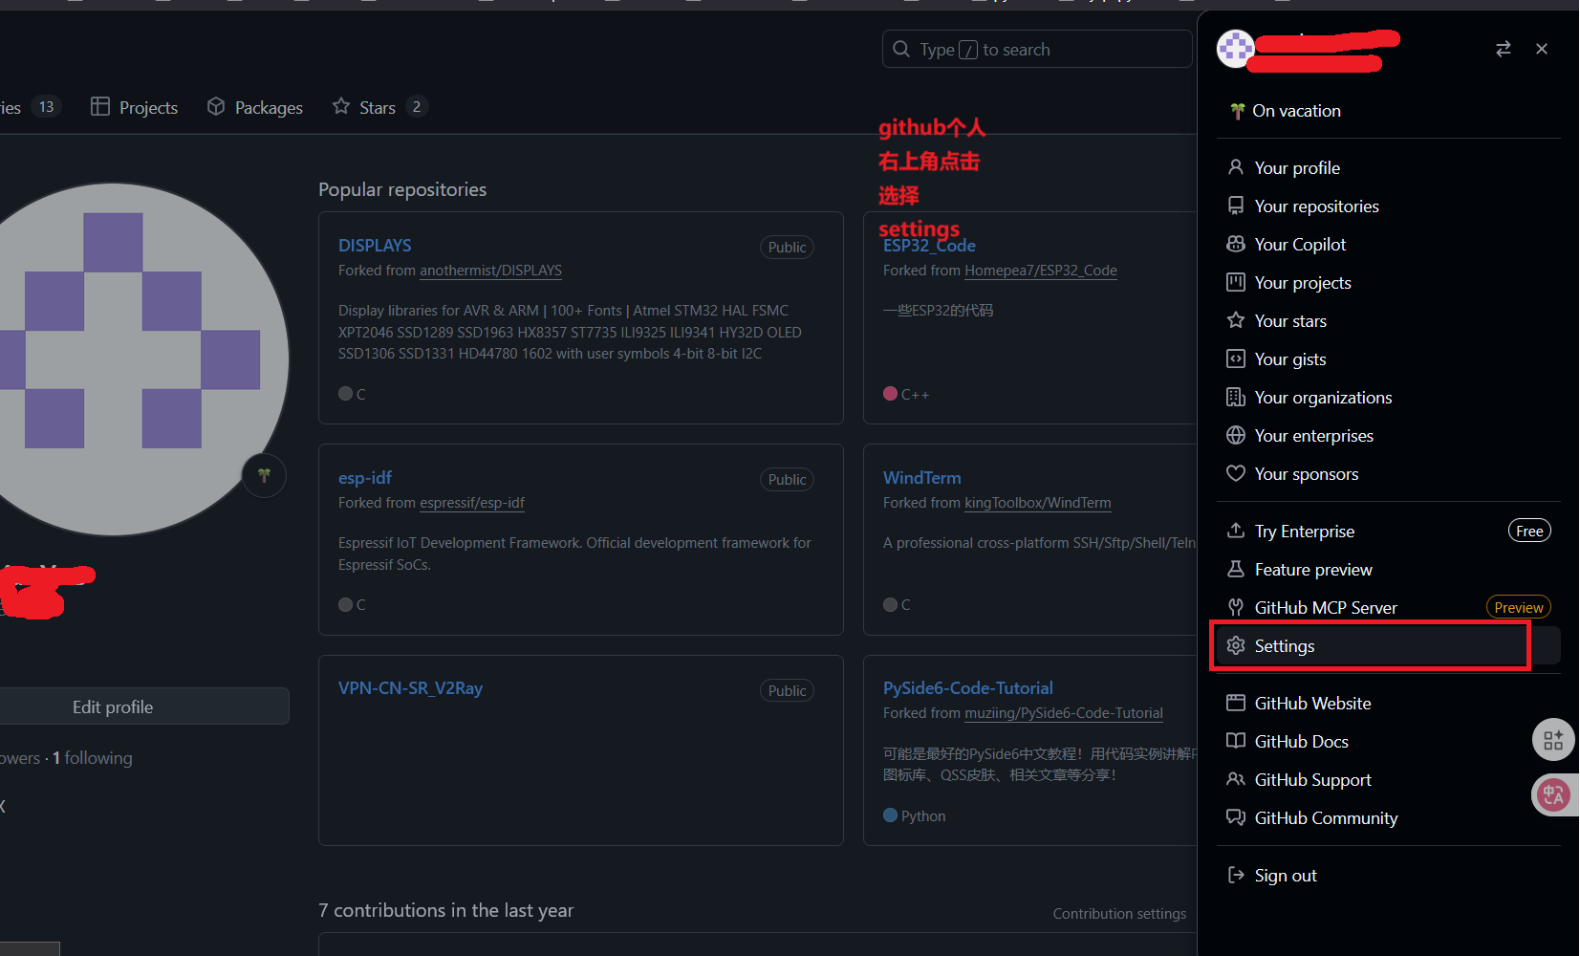The width and height of the screenshot is (1580, 956).
Task: Open Feature preview
Action: [x=1388, y=570]
